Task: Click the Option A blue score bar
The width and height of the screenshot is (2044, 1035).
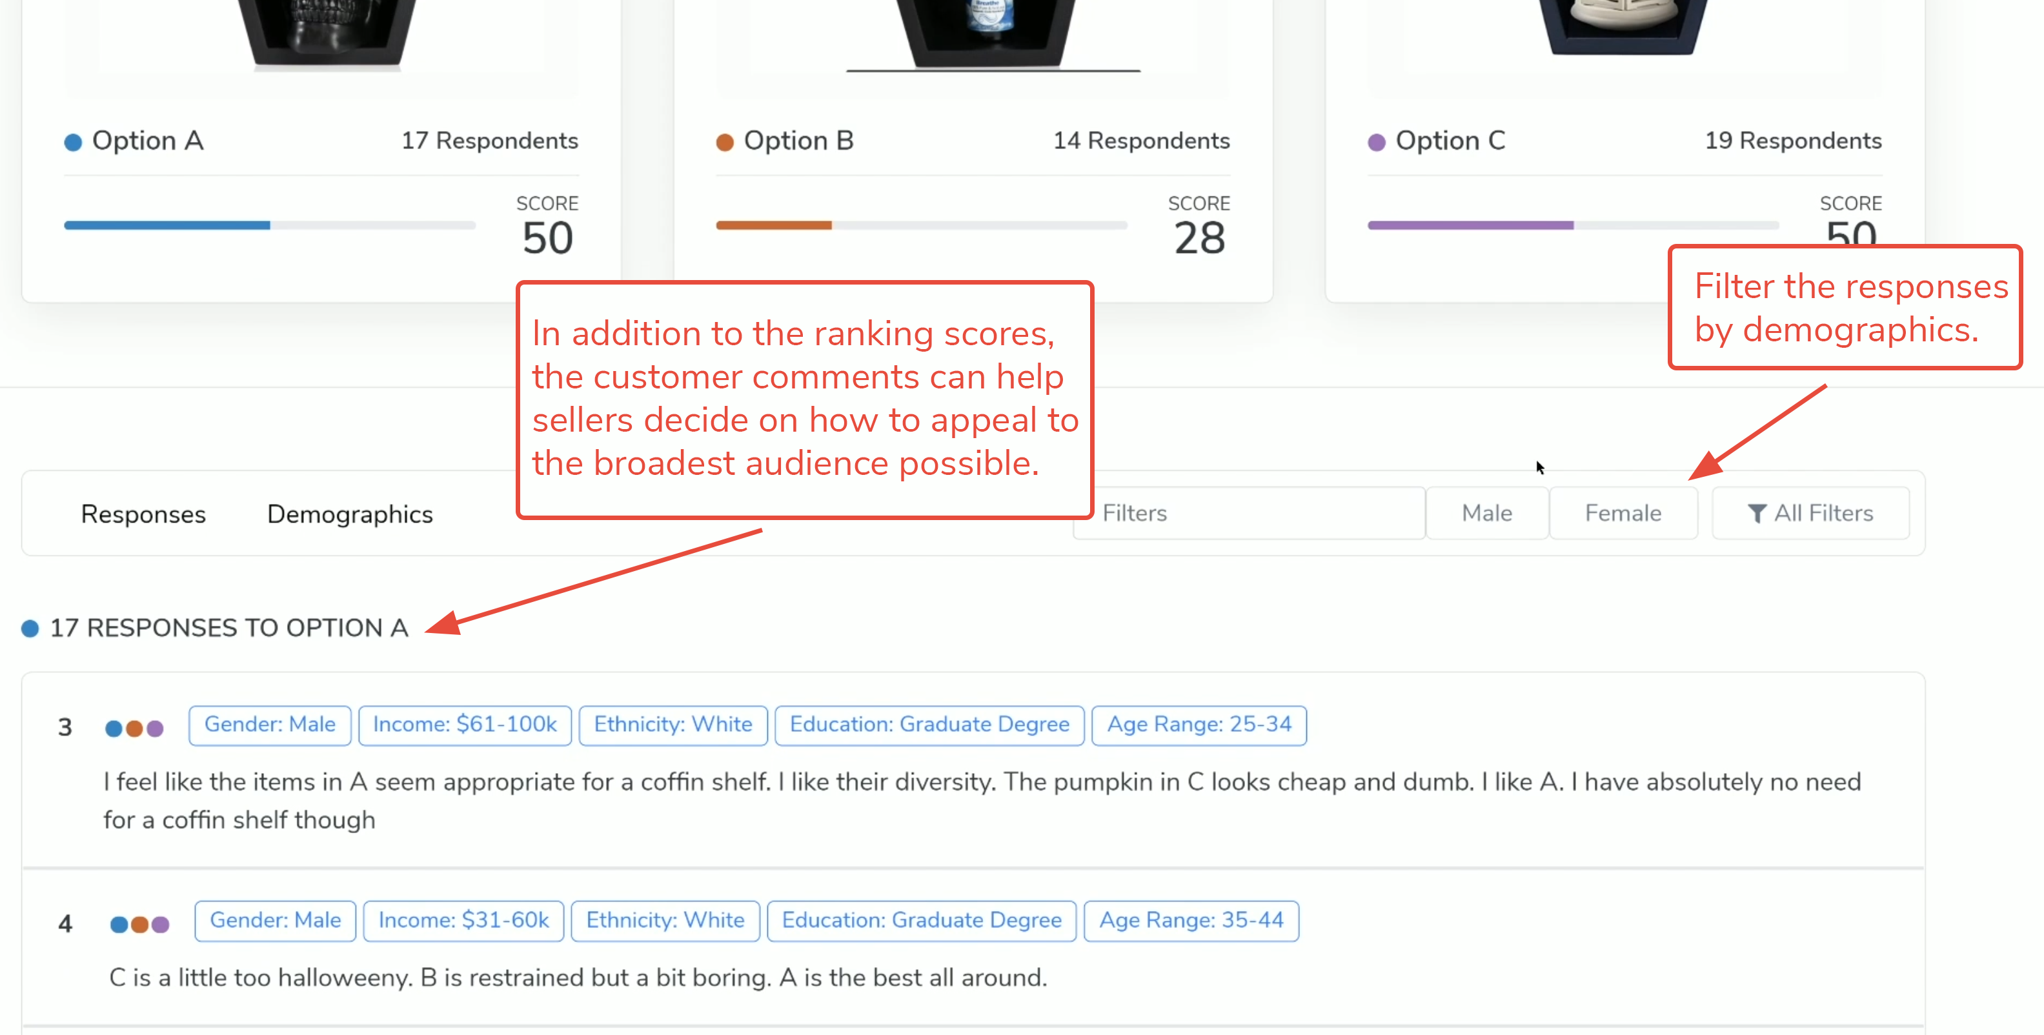Action: click(x=167, y=225)
